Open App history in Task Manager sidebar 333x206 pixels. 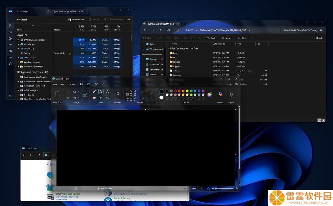[x=10, y=38]
